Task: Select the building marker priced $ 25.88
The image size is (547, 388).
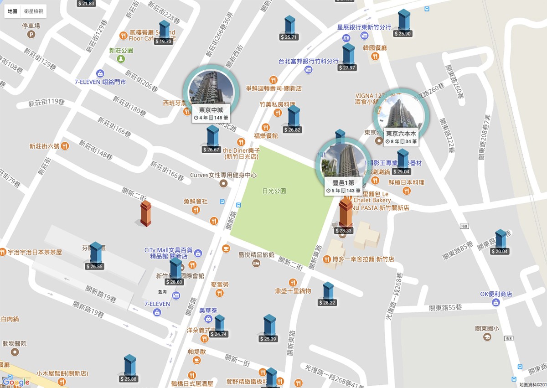Action: point(129,369)
